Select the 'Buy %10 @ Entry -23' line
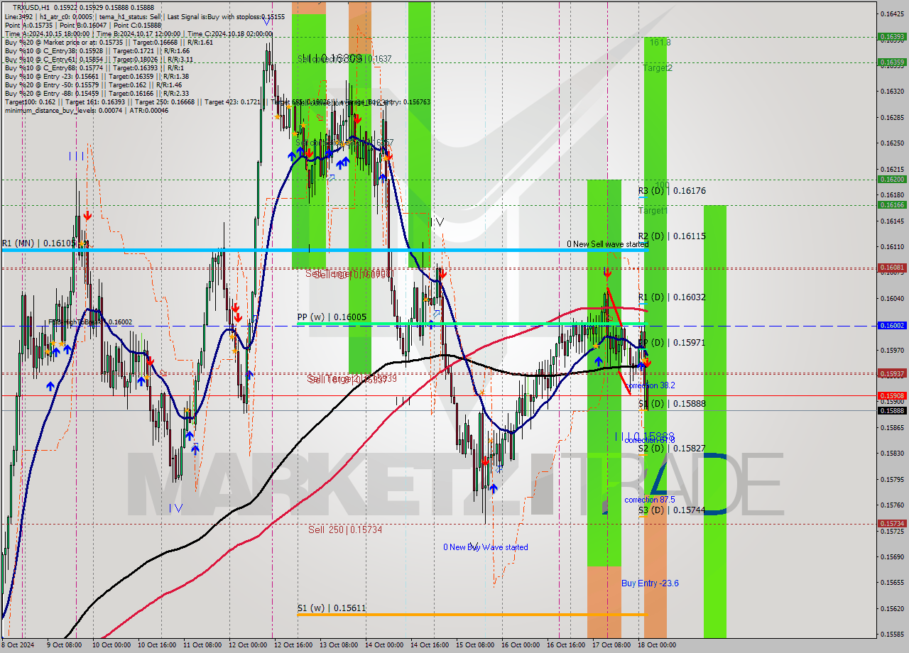The image size is (909, 653). click(97, 76)
